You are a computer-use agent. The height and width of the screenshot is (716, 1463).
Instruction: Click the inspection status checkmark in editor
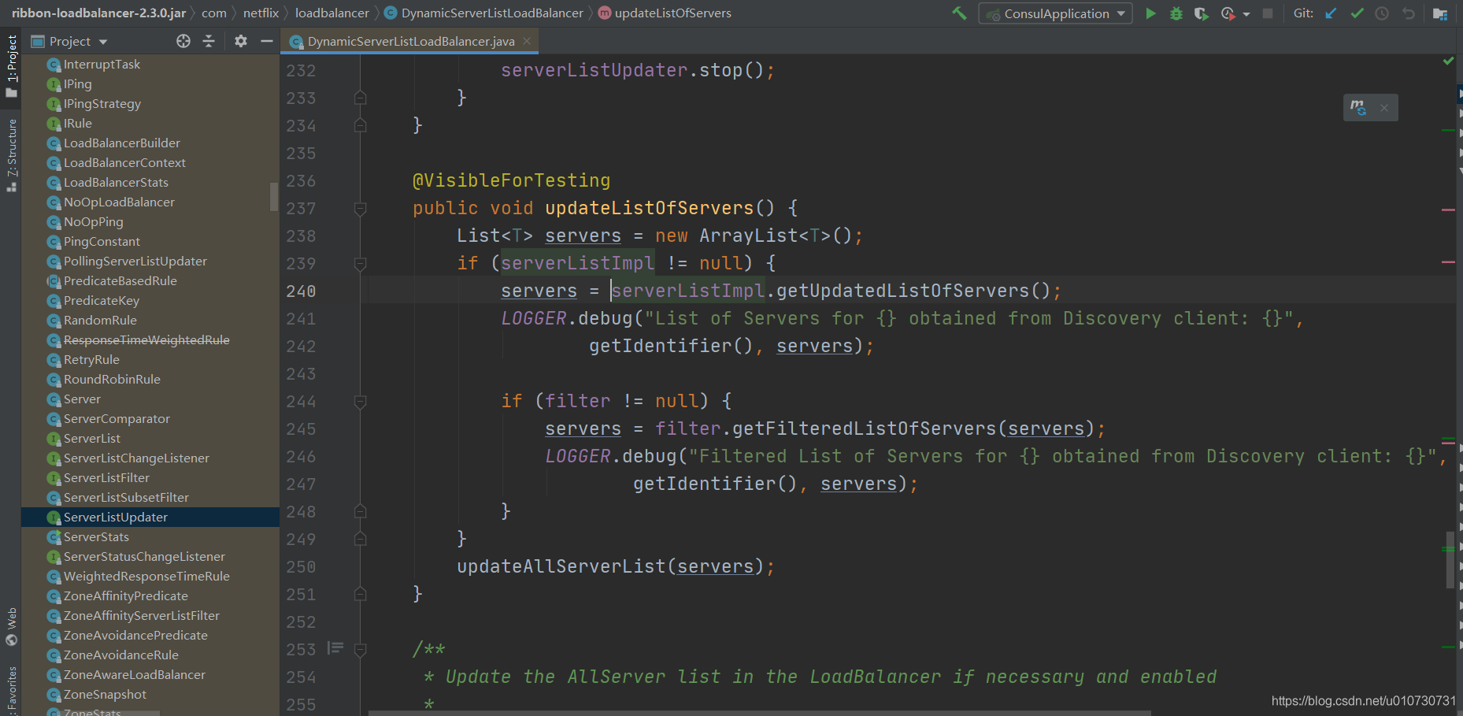(x=1448, y=61)
